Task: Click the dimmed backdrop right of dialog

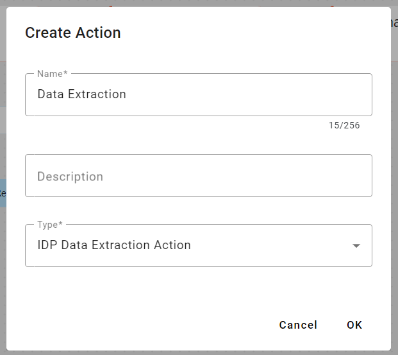Action: [x=394, y=193]
